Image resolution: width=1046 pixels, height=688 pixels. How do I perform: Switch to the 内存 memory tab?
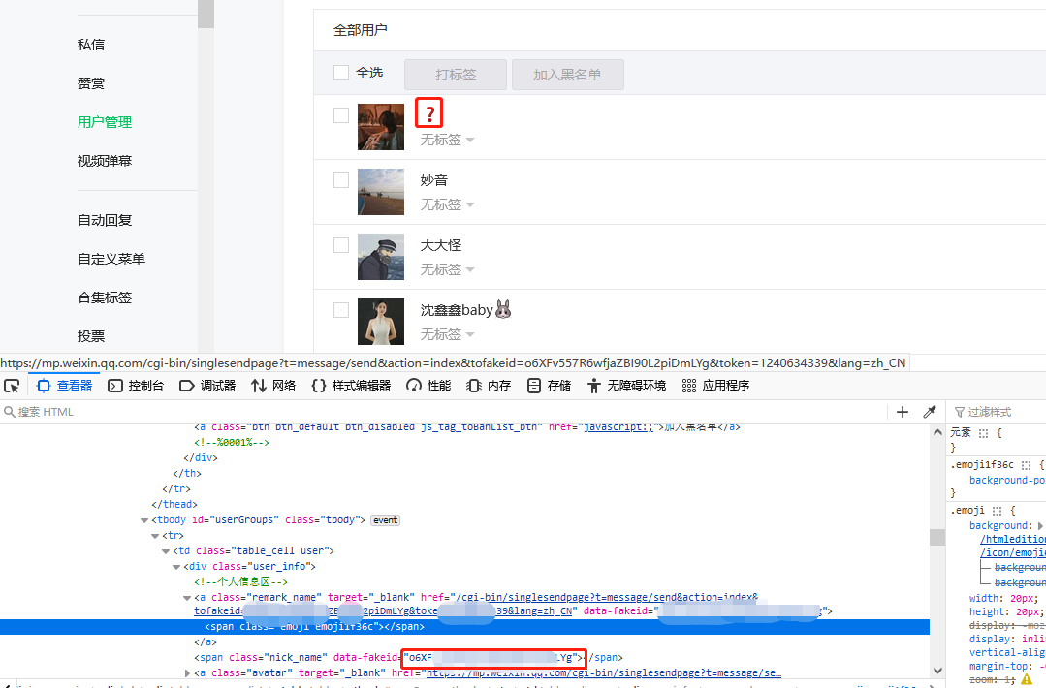489,386
